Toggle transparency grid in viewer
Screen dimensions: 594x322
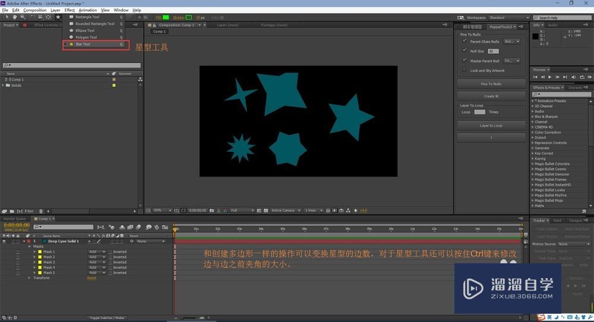(x=266, y=211)
